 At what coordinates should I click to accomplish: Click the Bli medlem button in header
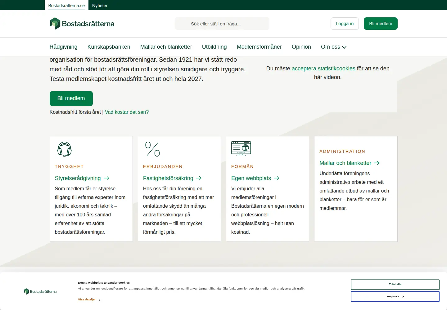pos(381,24)
